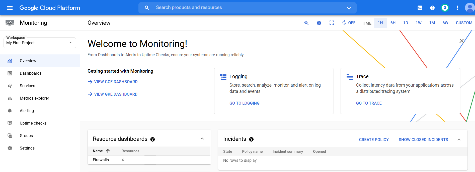Activate Cloud Shell terminal icon
The image size is (475, 172).
(420, 8)
